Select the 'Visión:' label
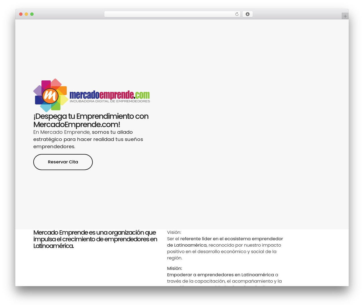Image resolution: width=364 pixels, height=308 pixels. (x=174, y=232)
